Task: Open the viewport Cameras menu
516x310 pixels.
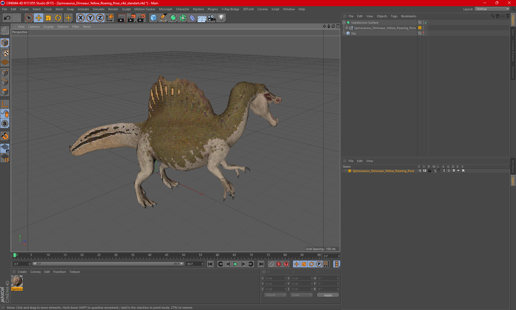Action: 34,27
